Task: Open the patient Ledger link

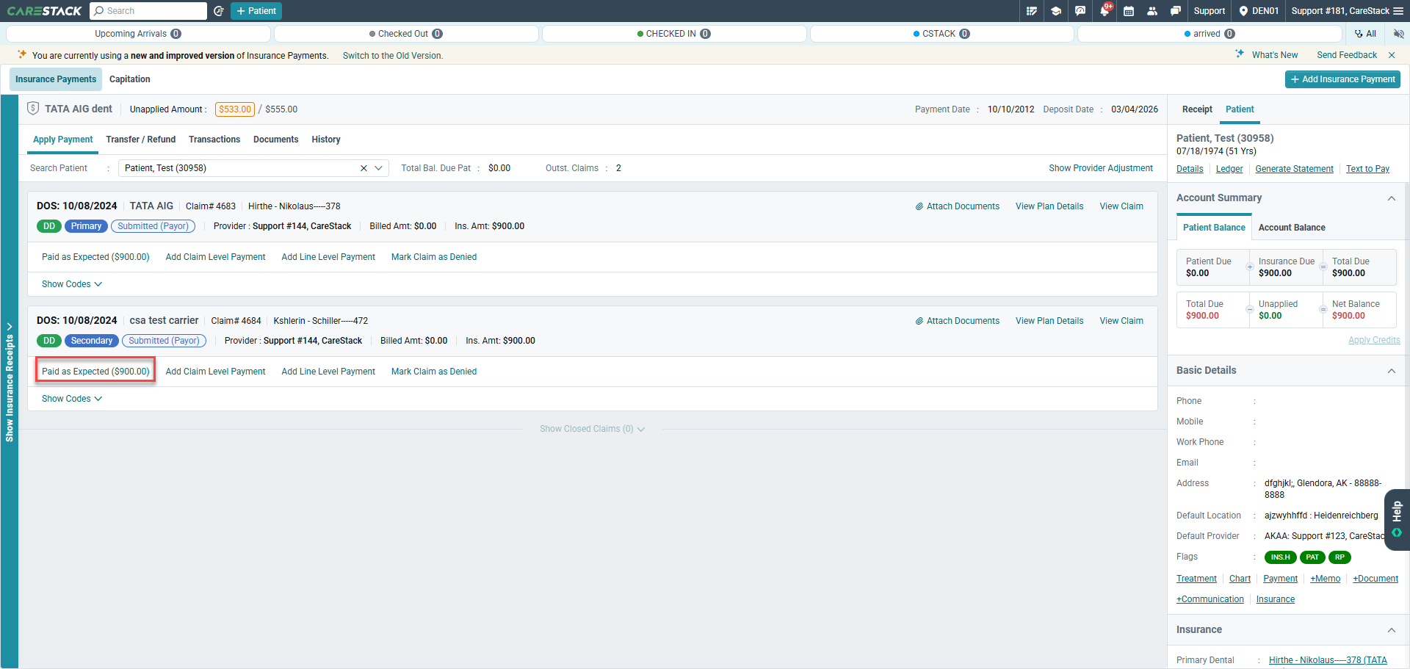Action: tap(1229, 169)
